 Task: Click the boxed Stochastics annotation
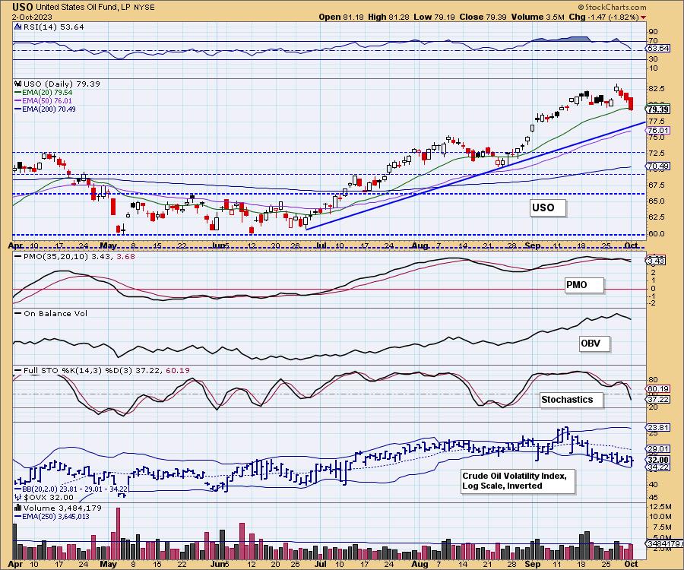point(572,400)
